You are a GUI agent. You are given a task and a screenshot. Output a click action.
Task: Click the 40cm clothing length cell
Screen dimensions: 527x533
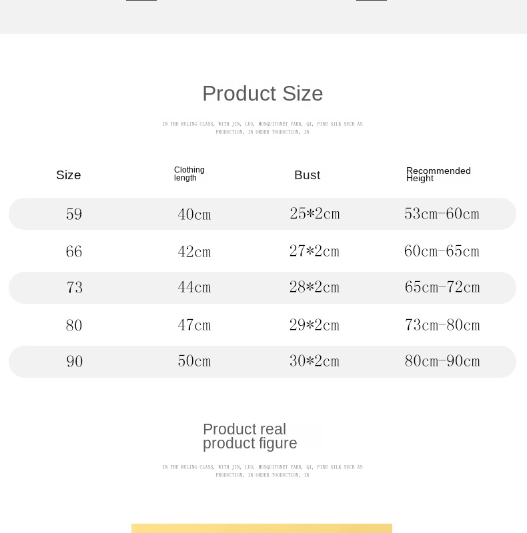(x=194, y=215)
